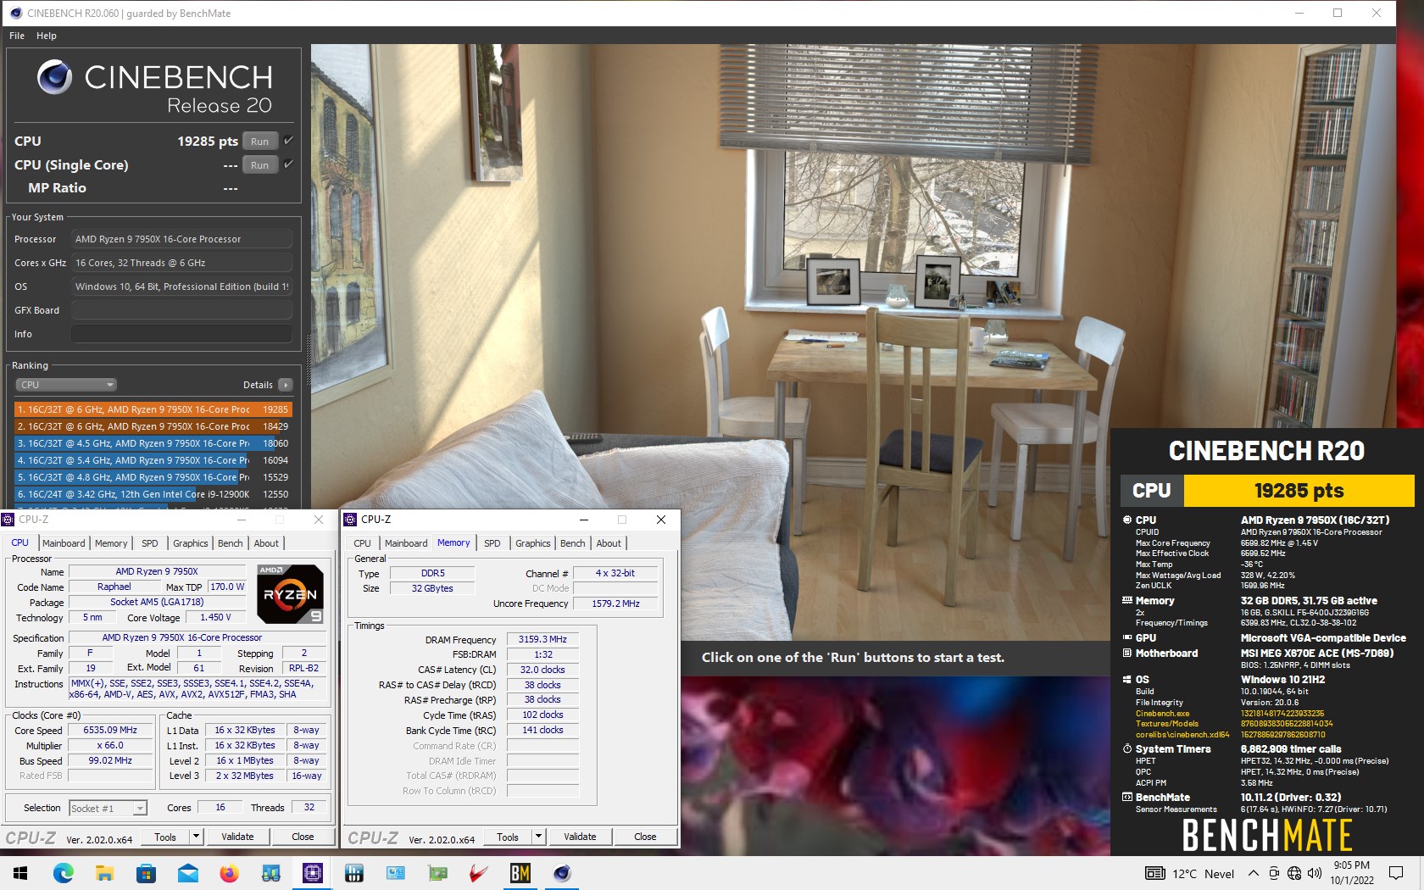
Task: Open the Ranking CPU dropdown
Action: 65,385
